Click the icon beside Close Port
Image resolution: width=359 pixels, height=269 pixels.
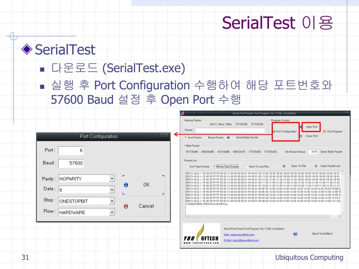tap(301, 136)
